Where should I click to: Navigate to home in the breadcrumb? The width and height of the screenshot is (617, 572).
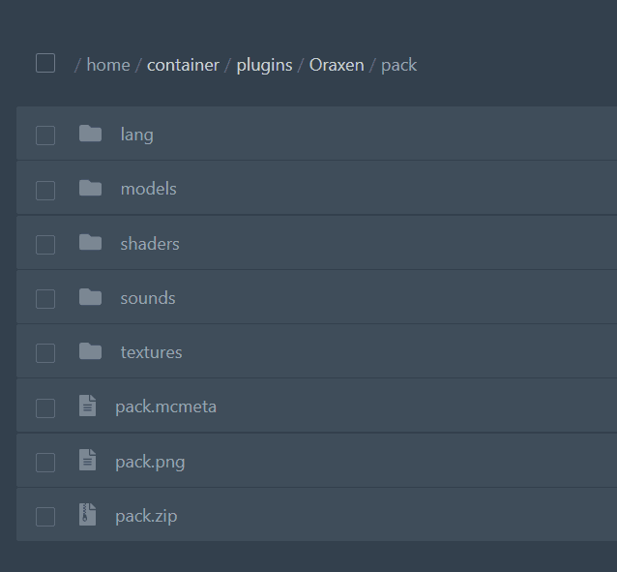108,65
